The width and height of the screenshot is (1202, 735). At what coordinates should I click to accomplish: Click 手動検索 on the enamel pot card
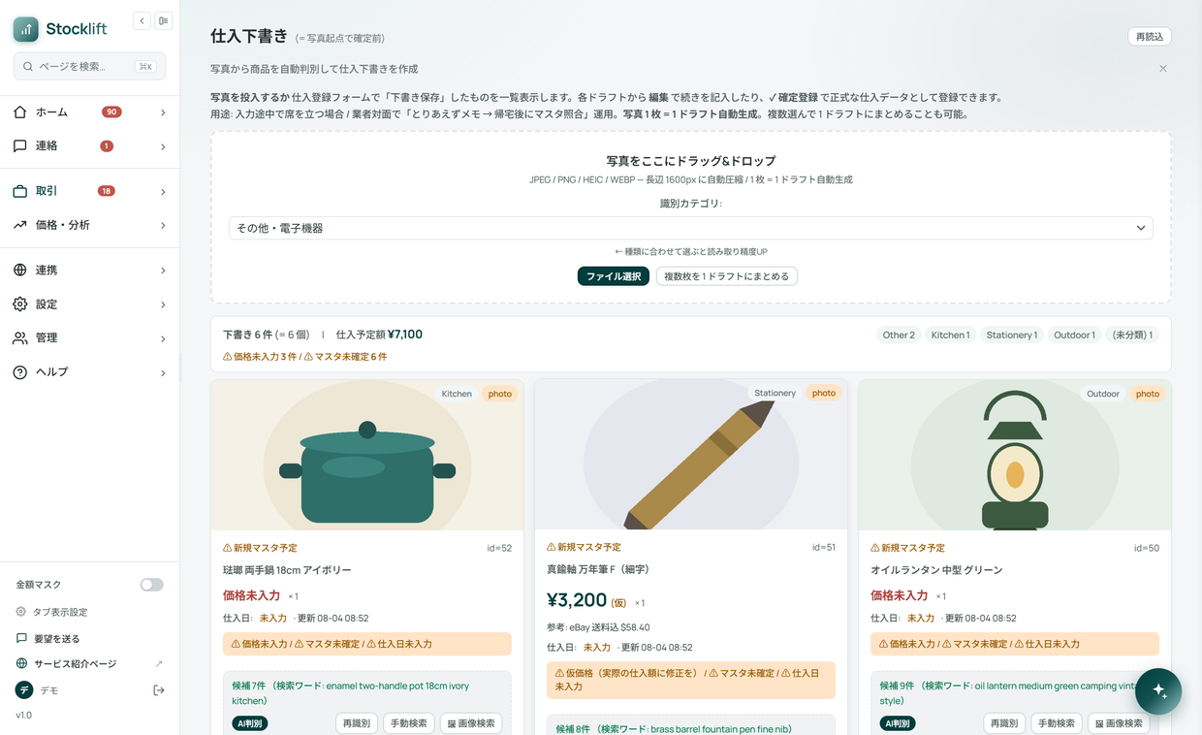click(409, 723)
